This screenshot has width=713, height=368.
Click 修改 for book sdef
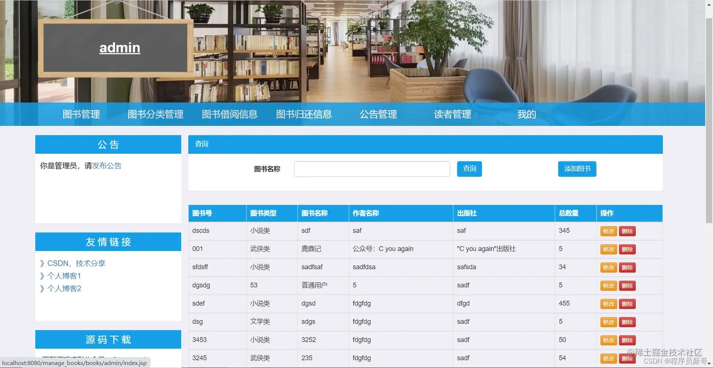(x=608, y=304)
